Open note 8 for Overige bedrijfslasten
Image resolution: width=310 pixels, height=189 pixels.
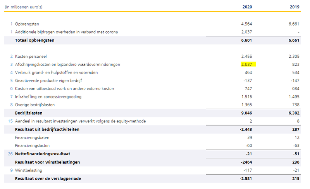[x=12, y=105]
